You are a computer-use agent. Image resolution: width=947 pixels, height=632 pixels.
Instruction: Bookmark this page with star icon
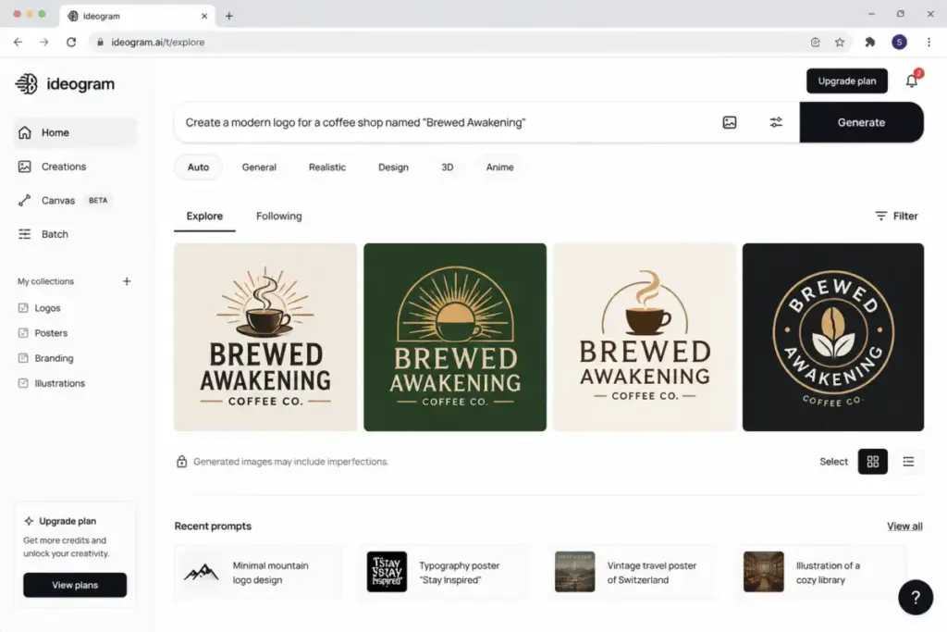[840, 43]
